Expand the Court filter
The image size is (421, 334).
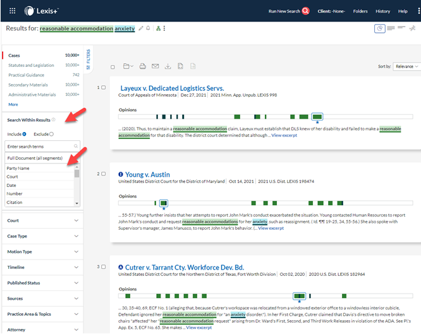click(x=43, y=220)
